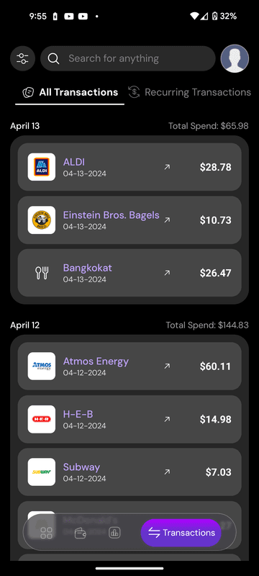Tap the ALDI logo thumbnail
259x576 pixels.
click(42, 167)
